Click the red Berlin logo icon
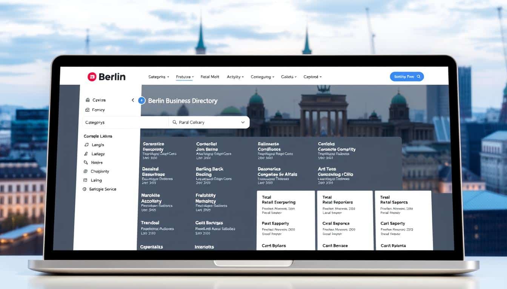Image resolution: width=507 pixels, height=289 pixels. [x=92, y=77]
